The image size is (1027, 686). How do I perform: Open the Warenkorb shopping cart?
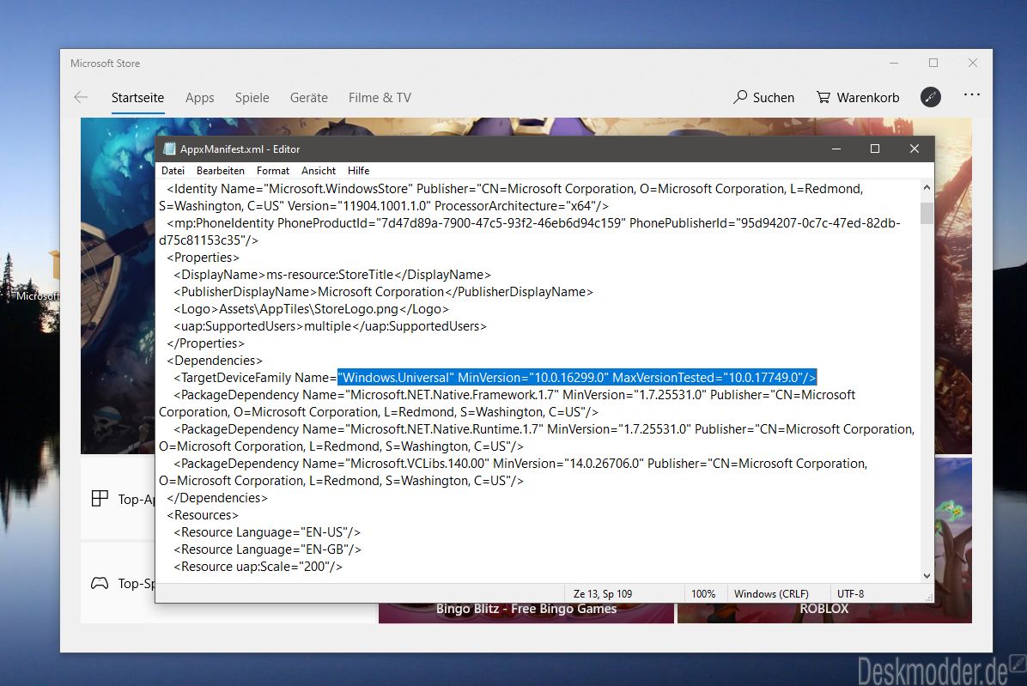[x=823, y=98]
